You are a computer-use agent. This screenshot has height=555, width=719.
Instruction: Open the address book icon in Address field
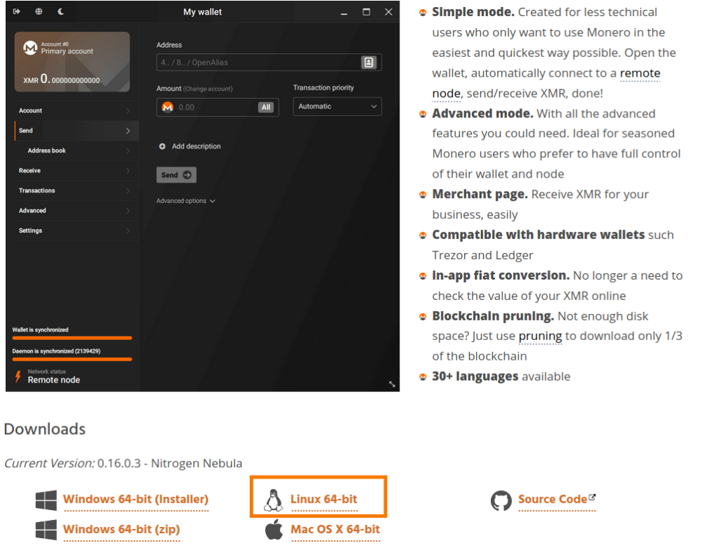pos(369,63)
